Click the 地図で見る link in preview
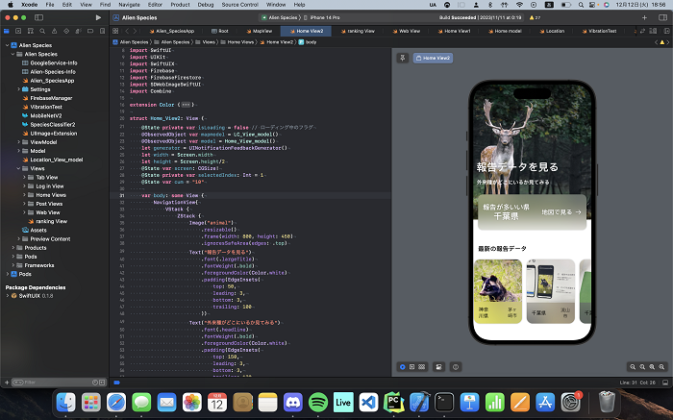This screenshot has height=420, width=673. (x=561, y=211)
